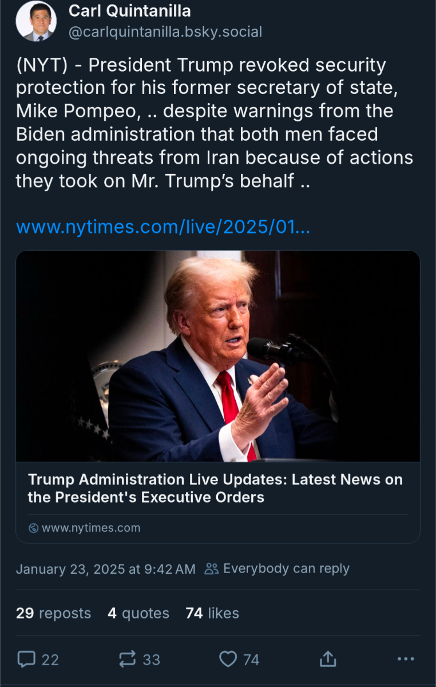
Task: Open the @carlquintanilla.bsky.social handle
Action: pyautogui.click(x=165, y=32)
